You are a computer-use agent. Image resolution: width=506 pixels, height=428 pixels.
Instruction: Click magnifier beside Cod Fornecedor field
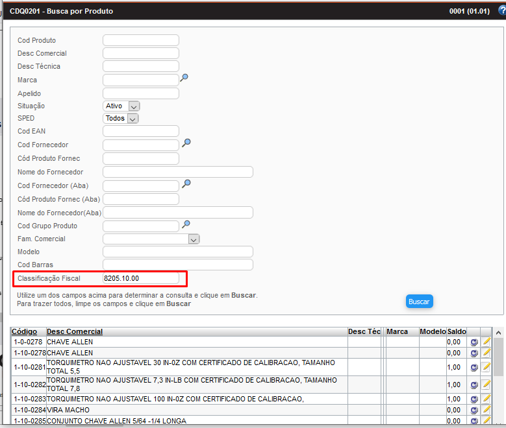(x=186, y=143)
